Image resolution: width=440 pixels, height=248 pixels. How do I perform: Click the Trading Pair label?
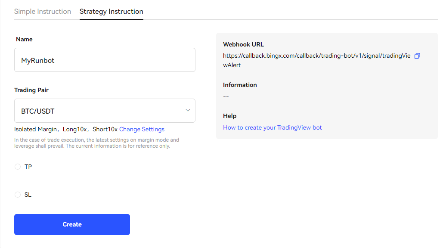31,90
